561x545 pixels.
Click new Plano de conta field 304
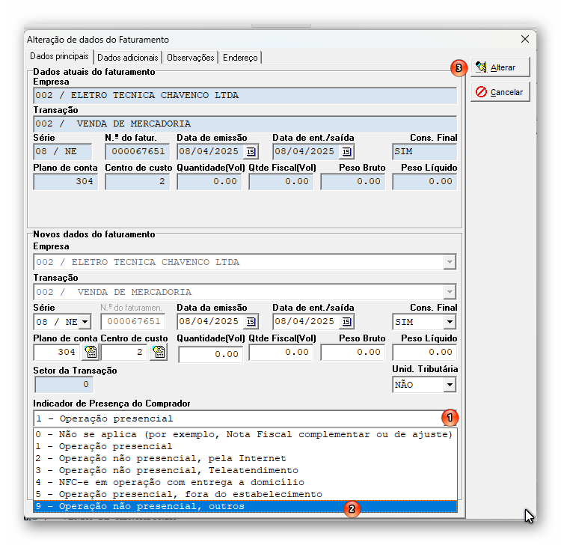point(57,352)
